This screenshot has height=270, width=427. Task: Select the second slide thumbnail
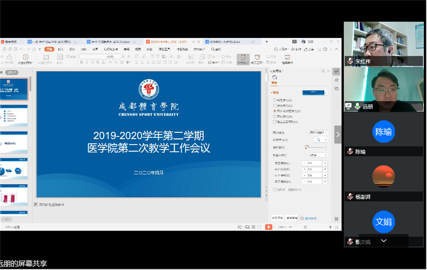coord(14,115)
